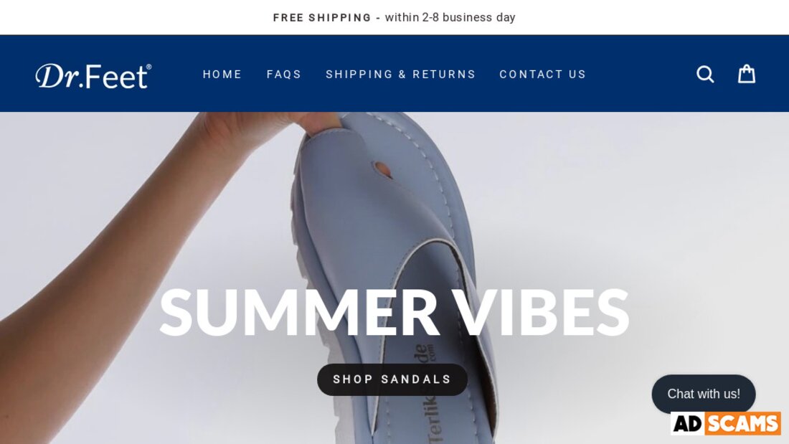This screenshot has height=444, width=789.
Task: Click the 'within 2-8 business day' text
Action: tap(450, 17)
